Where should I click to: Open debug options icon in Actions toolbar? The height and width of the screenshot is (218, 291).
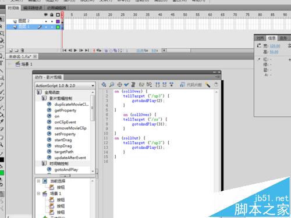[x=149, y=84]
